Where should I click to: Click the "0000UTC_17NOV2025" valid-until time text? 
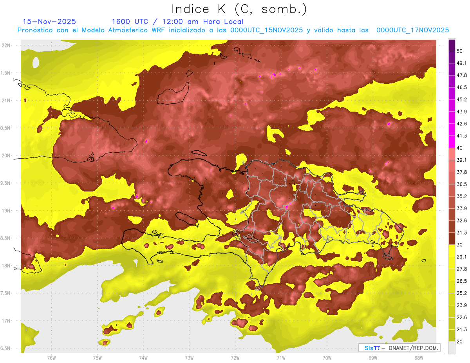[x=412, y=30]
